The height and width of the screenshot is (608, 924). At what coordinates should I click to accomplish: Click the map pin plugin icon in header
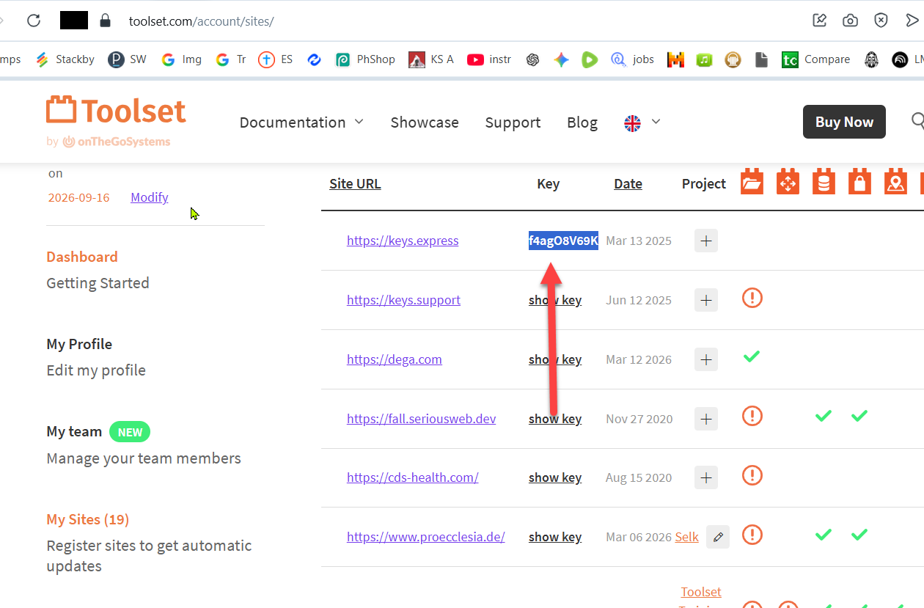(x=895, y=182)
